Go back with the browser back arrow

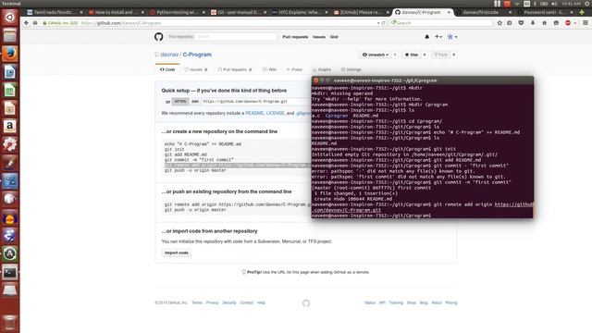(26, 23)
